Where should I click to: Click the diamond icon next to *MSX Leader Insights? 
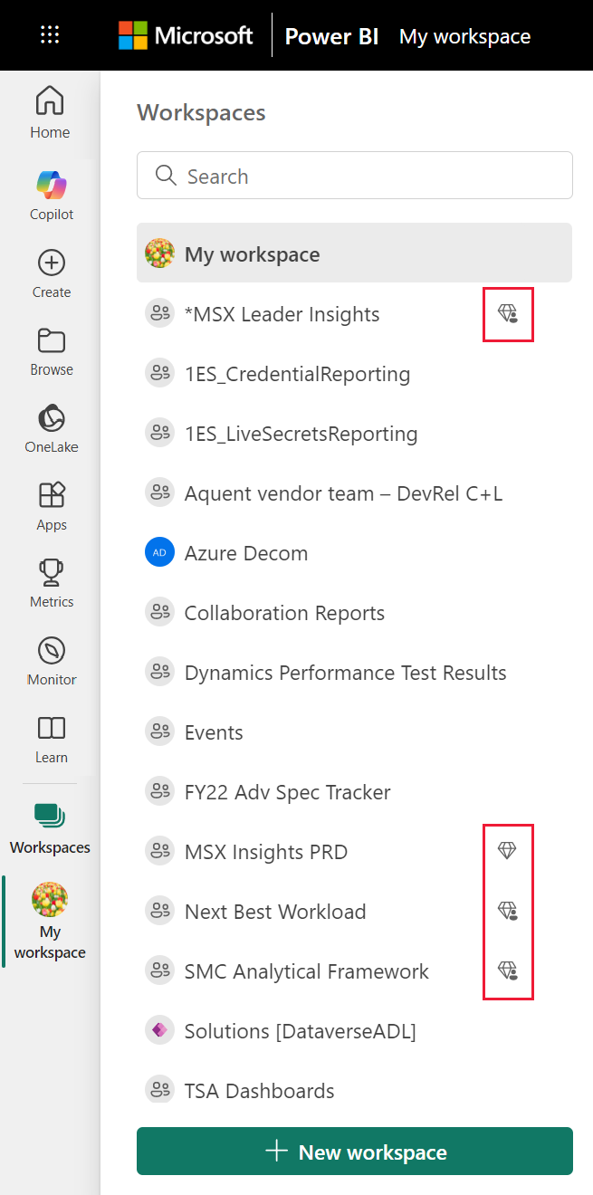508,314
